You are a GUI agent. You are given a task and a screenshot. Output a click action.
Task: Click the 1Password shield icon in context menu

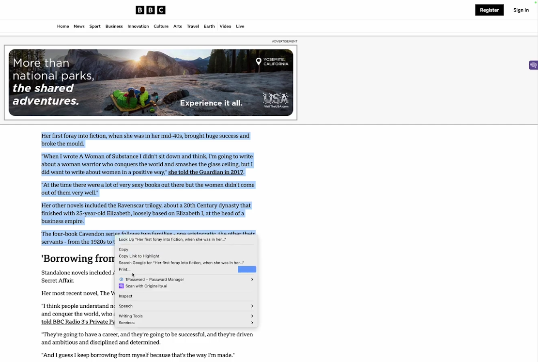point(121,279)
